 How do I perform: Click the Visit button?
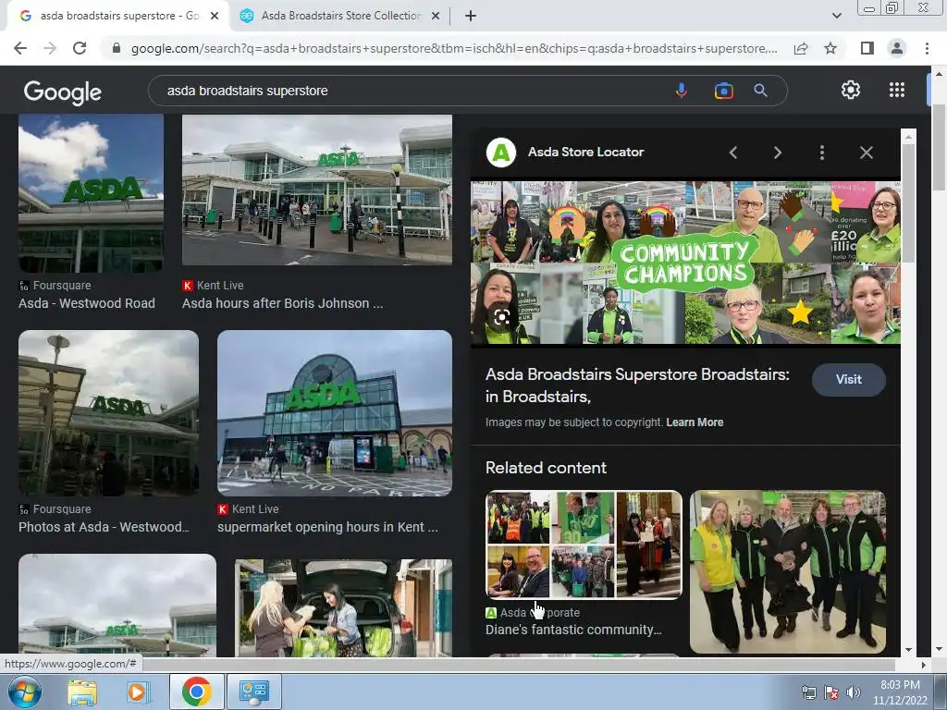pos(849,379)
